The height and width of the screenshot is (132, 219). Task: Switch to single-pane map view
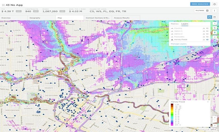click(x=209, y=17)
